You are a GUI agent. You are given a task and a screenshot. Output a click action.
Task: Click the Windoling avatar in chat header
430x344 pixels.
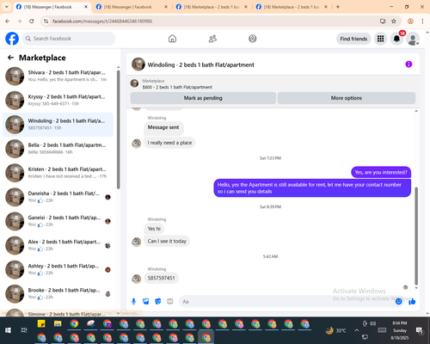point(138,64)
